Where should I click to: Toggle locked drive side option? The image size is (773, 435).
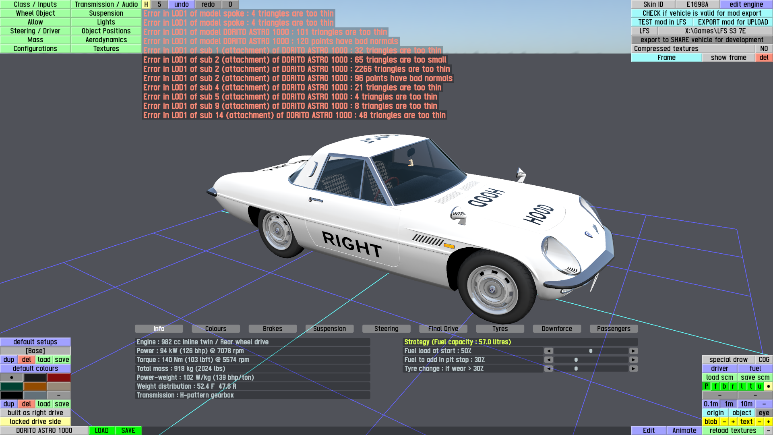click(x=35, y=422)
